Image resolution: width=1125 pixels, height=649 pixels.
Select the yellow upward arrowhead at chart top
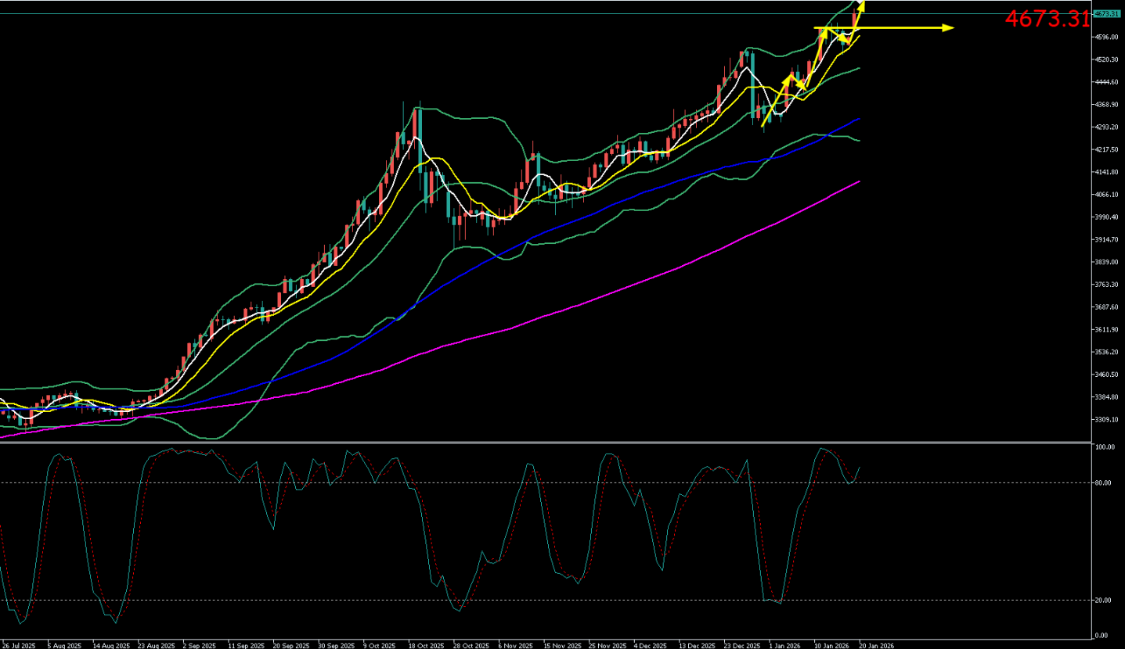pos(861,6)
